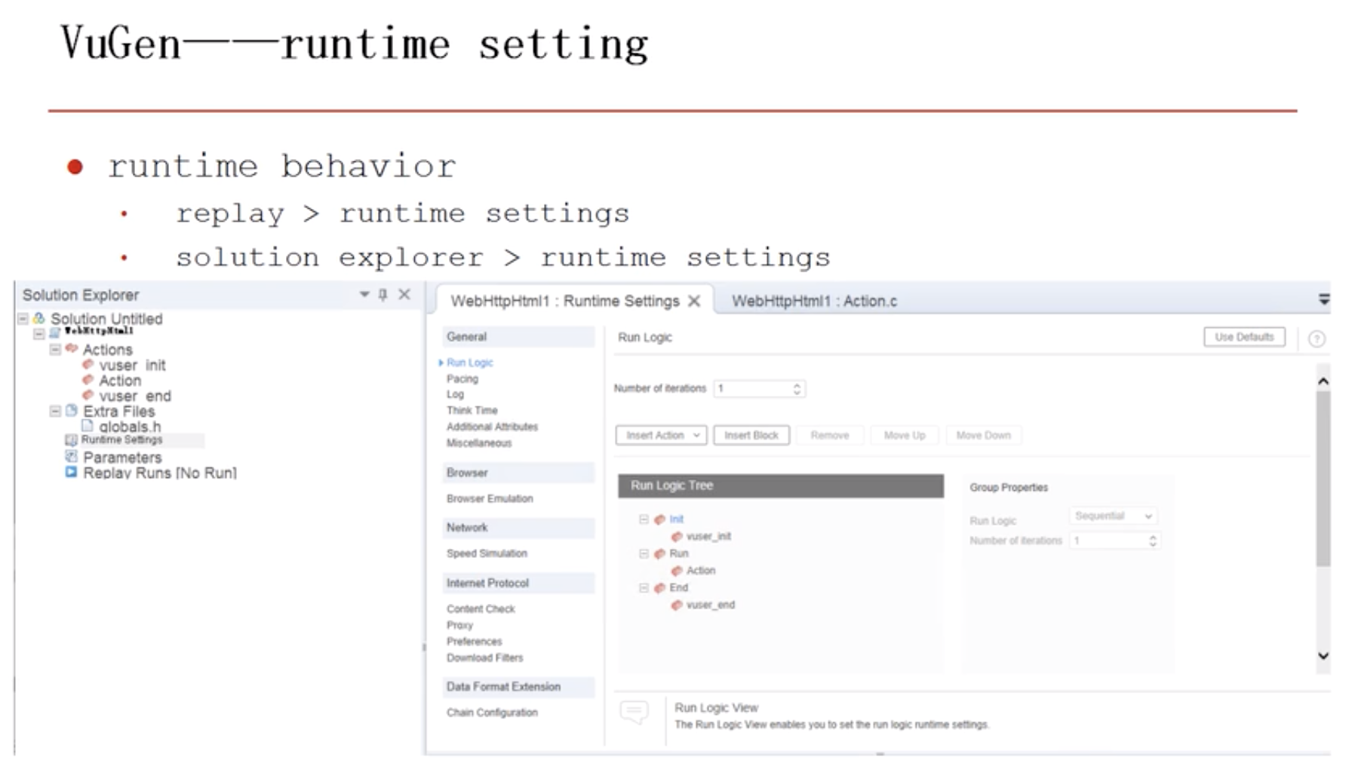This screenshot has width=1364, height=763.
Task: Click the vertical scrollbar thumb
Action: click(x=1323, y=479)
